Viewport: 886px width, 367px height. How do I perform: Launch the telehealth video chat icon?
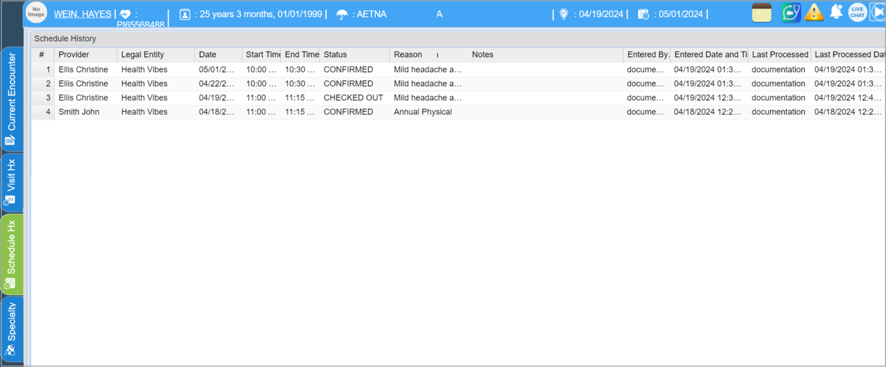click(x=791, y=12)
